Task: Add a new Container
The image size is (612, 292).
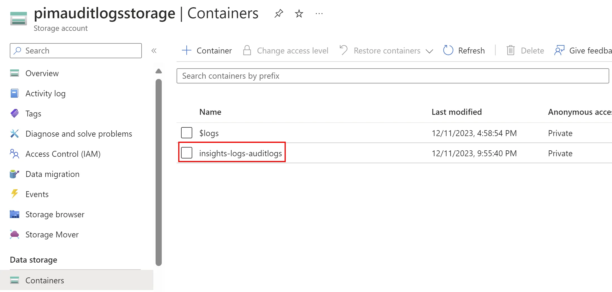Action: click(207, 51)
